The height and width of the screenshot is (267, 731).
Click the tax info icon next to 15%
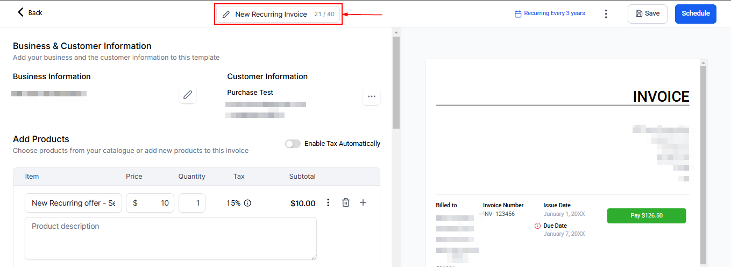pos(247,203)
